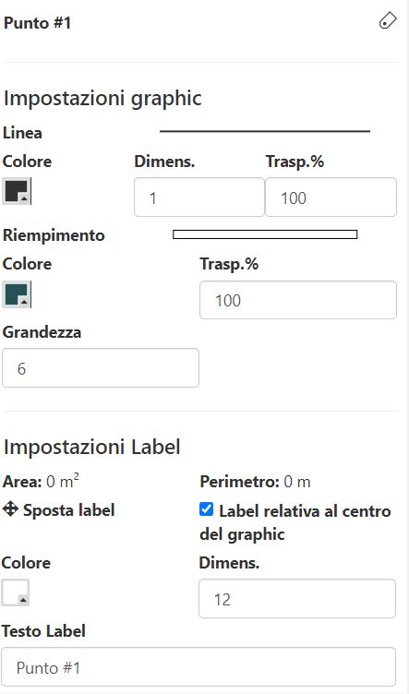Click the Area 0 m² readout
The image size is (409, 694).
[41, 481]
